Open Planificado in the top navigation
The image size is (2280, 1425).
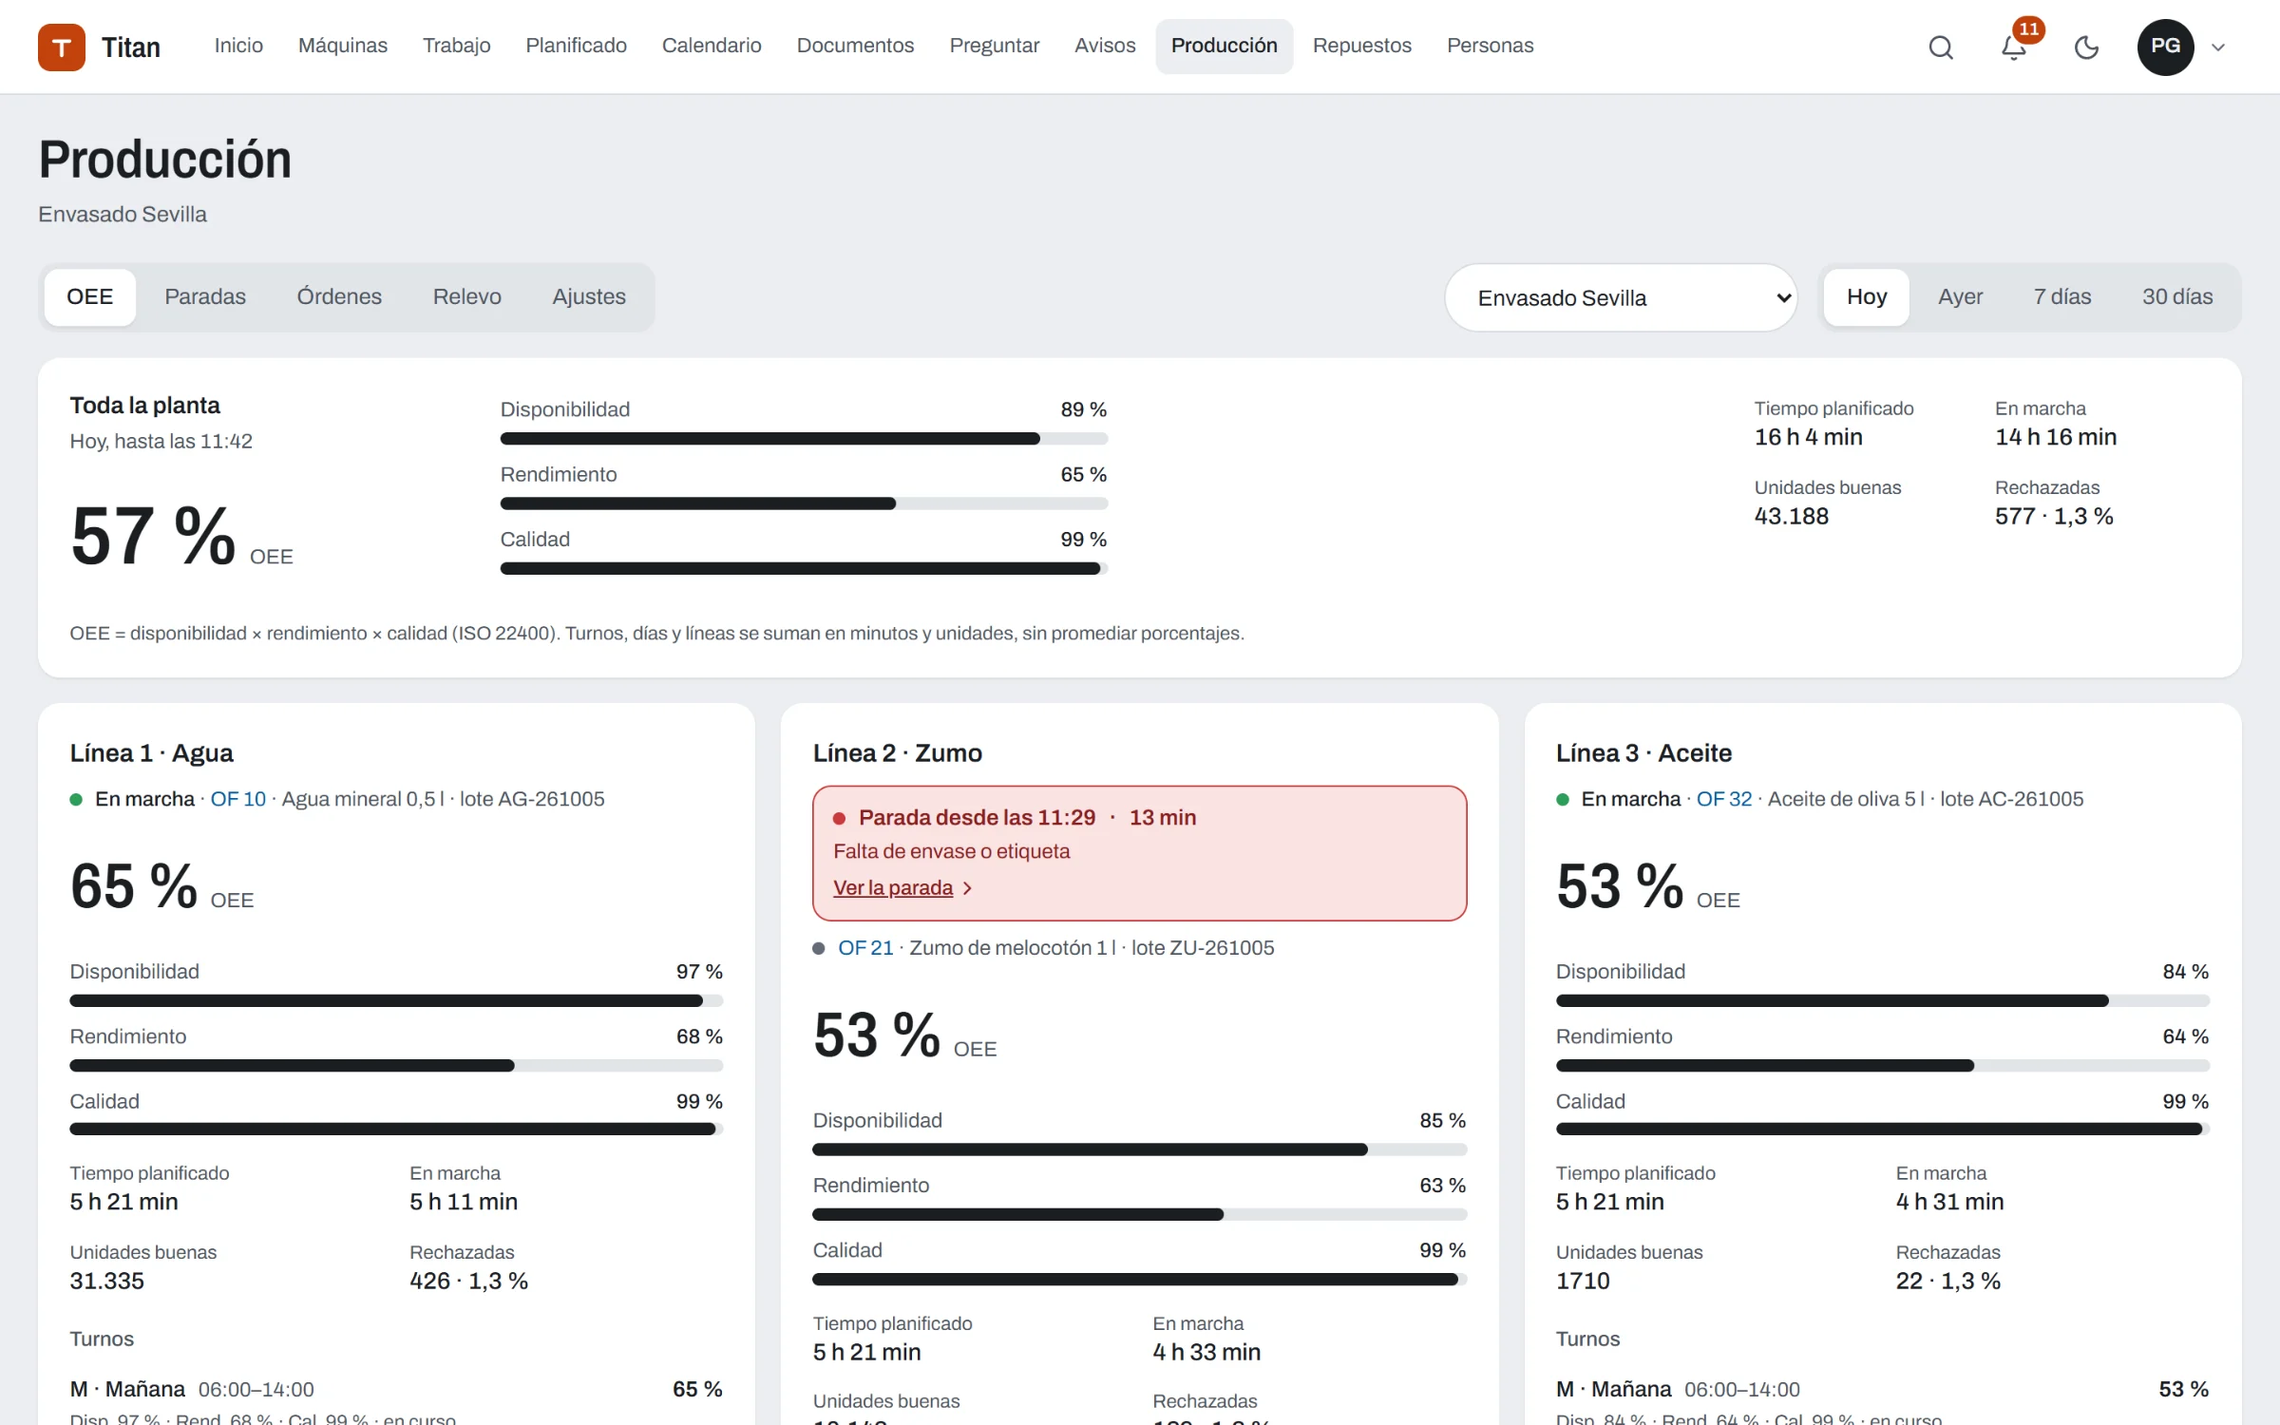(577, 46)
